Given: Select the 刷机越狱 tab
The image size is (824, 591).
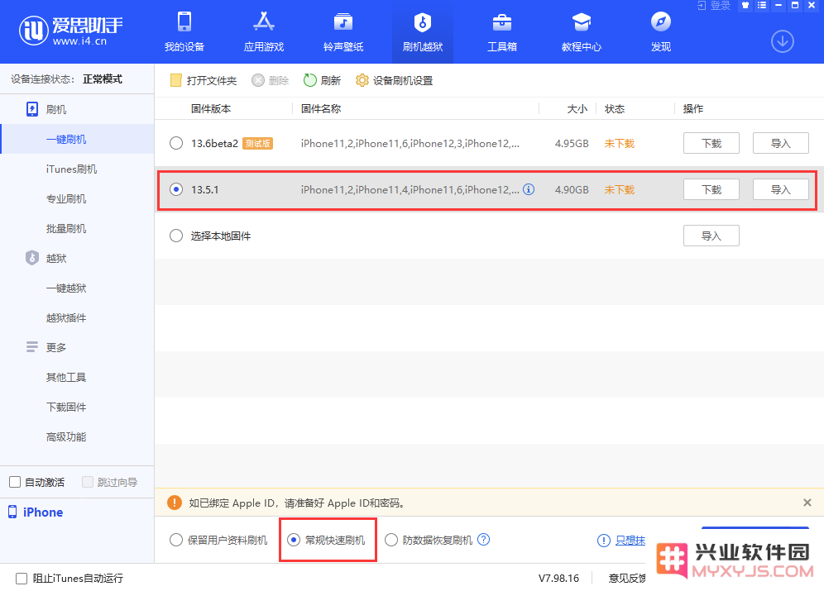Looking at the screenshot, I should pyautogui.click(x=423, y=31).
